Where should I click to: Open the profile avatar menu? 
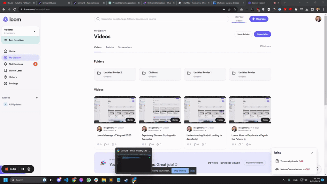click(318, 19)
